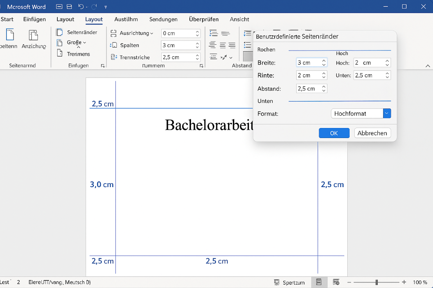Image resolution: width=433 pixels, height=288 pixels.
Task: Click the Trennstriche hyphenation icon
Action: [x=114, y=57]
